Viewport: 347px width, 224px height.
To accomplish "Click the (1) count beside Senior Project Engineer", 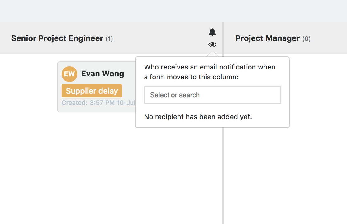I will click(x=109, y=39).
